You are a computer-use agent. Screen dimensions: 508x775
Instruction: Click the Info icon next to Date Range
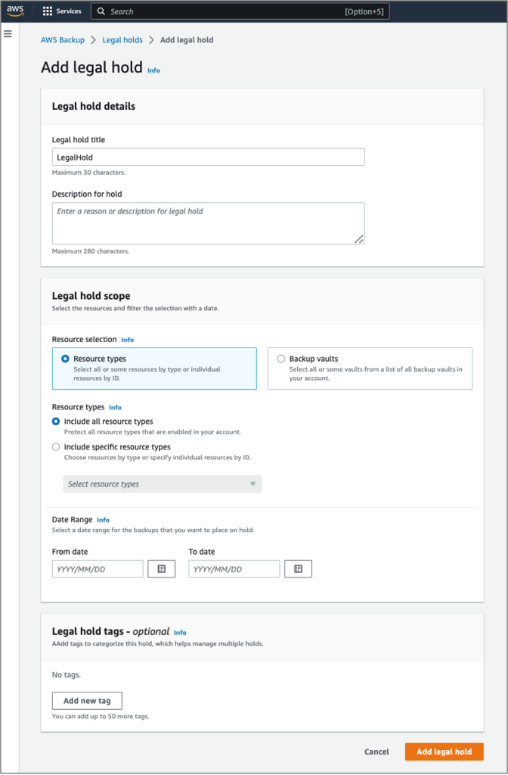[x=104, y=520]
